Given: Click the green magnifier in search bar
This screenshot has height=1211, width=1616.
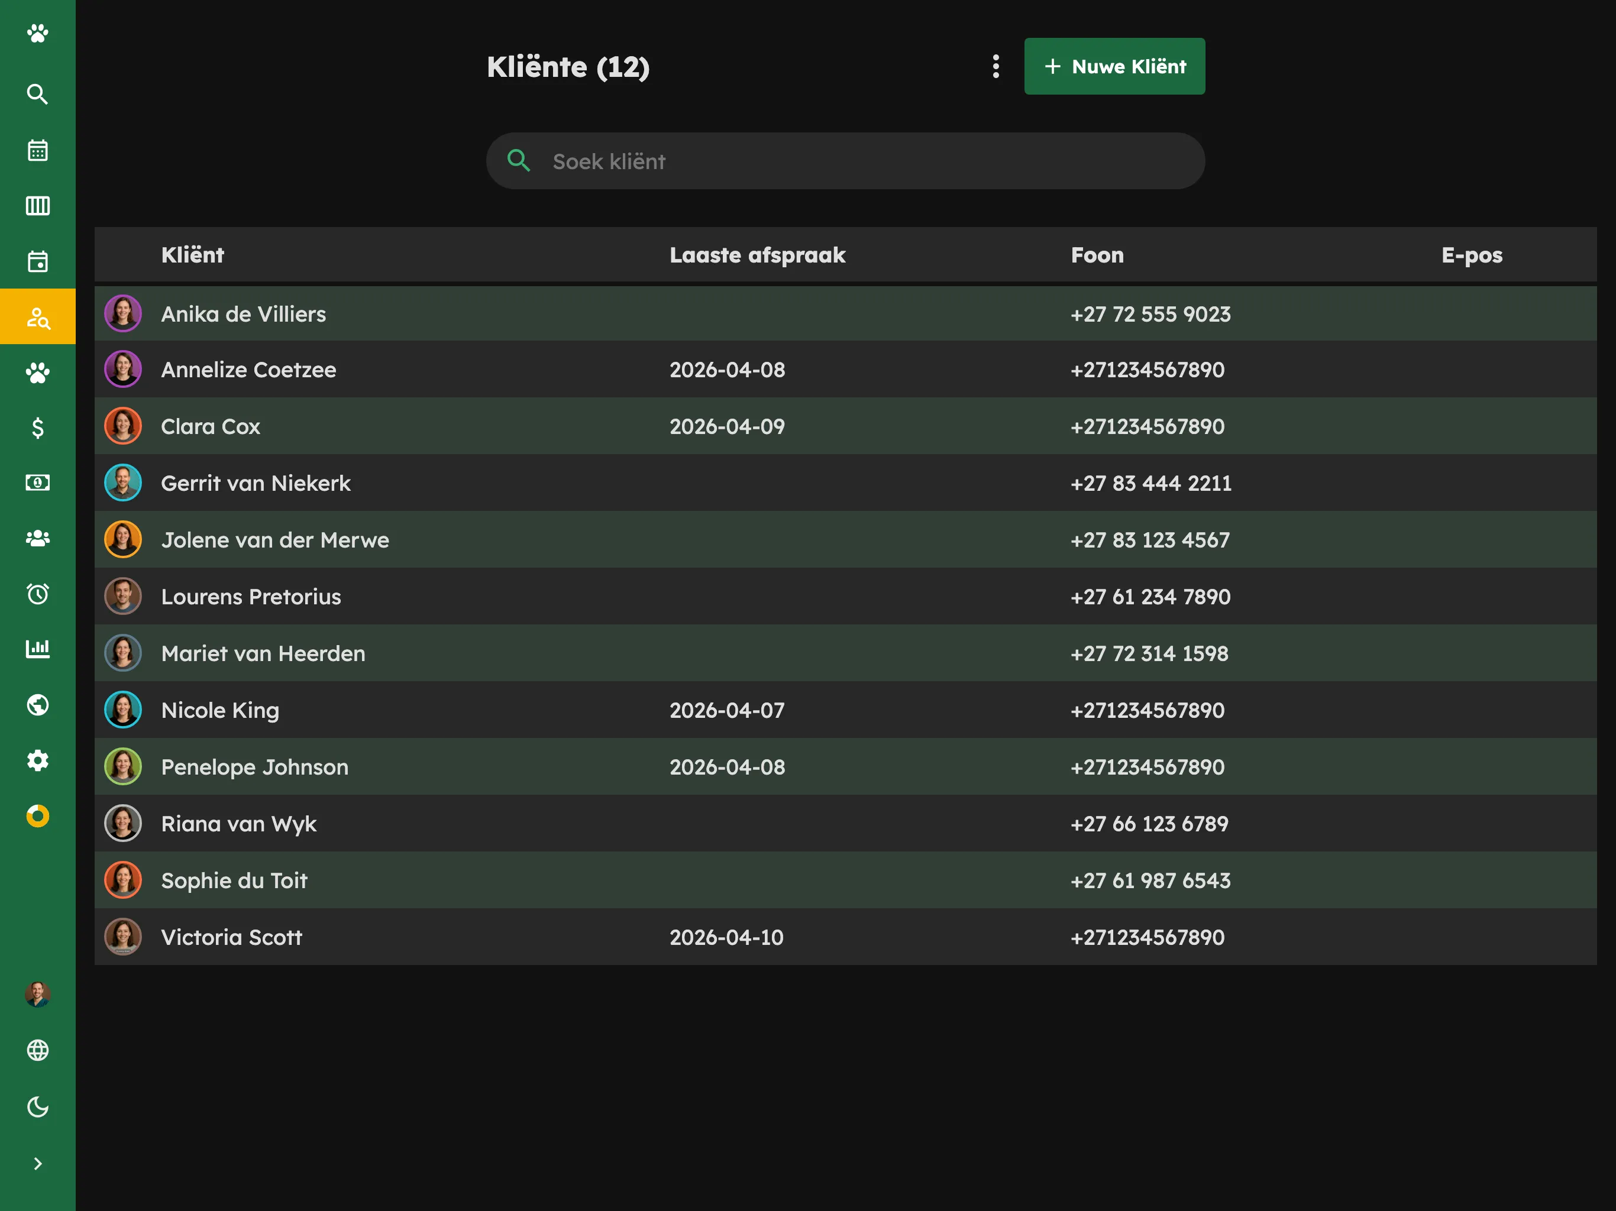Looking at the screenshot, I should (x=519, y=161).
